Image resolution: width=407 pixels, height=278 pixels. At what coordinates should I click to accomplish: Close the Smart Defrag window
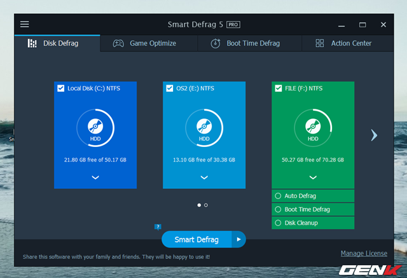383,25
